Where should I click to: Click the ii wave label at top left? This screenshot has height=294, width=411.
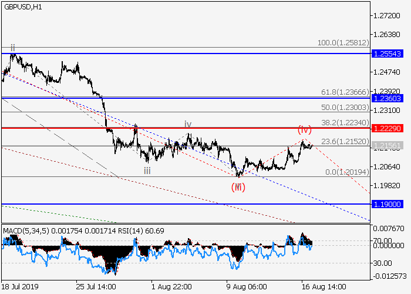tap(12, 47)
